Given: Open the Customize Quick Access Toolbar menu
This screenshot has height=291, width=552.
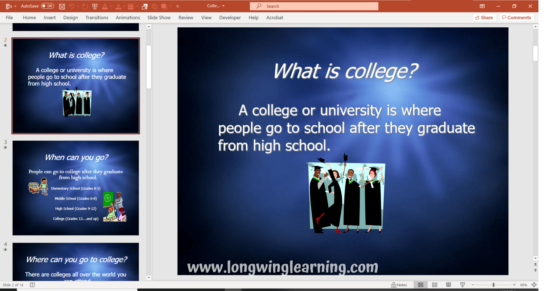Looking at the screenshot, I should click(x=178, y=6).
